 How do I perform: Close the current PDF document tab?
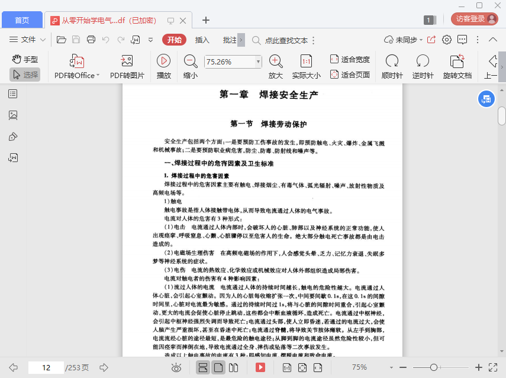(183, 21)
